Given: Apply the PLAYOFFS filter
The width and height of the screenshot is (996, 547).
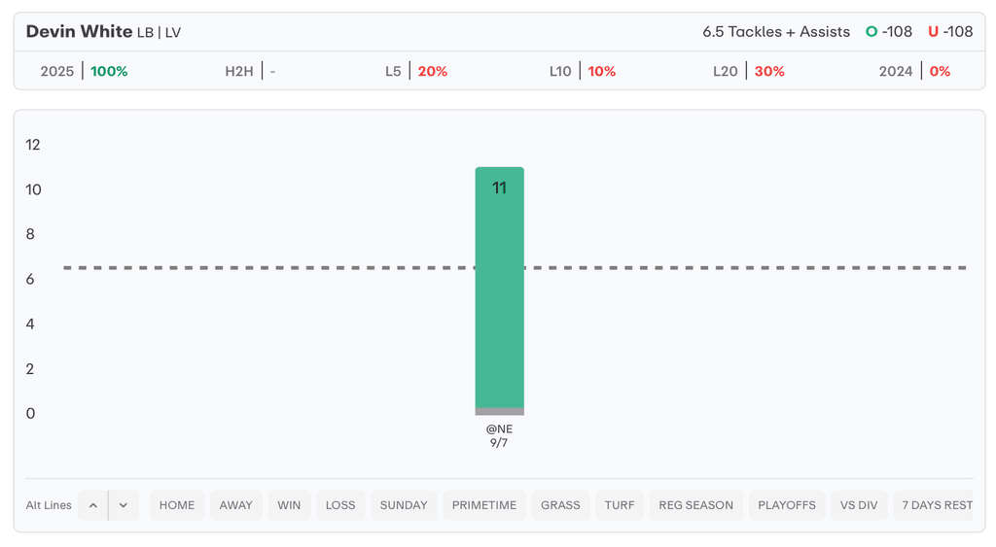Looking at the screenshot, I should tap(787, 505).
